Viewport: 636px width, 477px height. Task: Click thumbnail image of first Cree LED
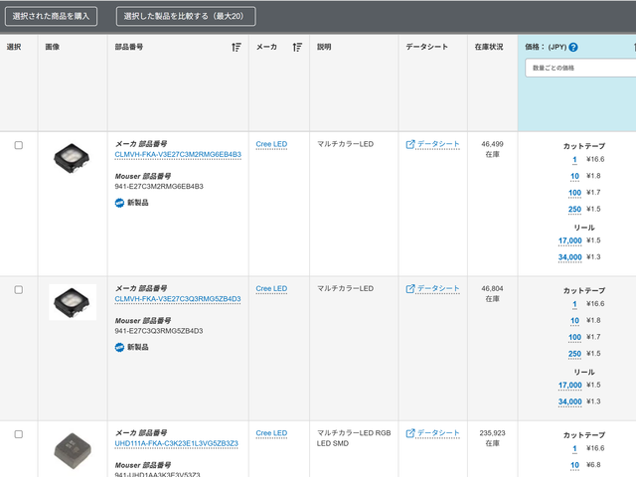pos(72,158)
